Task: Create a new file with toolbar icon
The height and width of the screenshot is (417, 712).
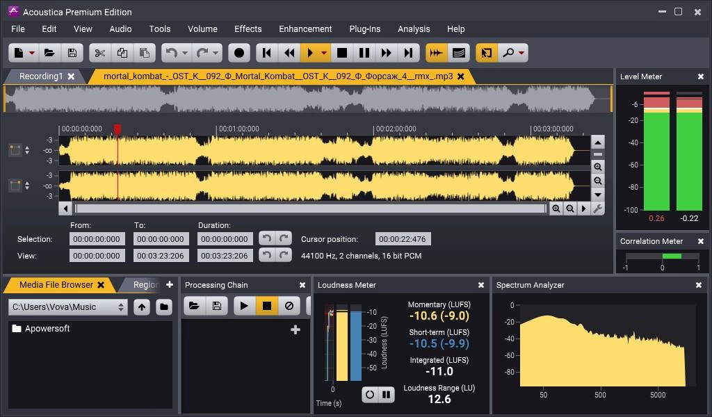Action: coord(19,53)
